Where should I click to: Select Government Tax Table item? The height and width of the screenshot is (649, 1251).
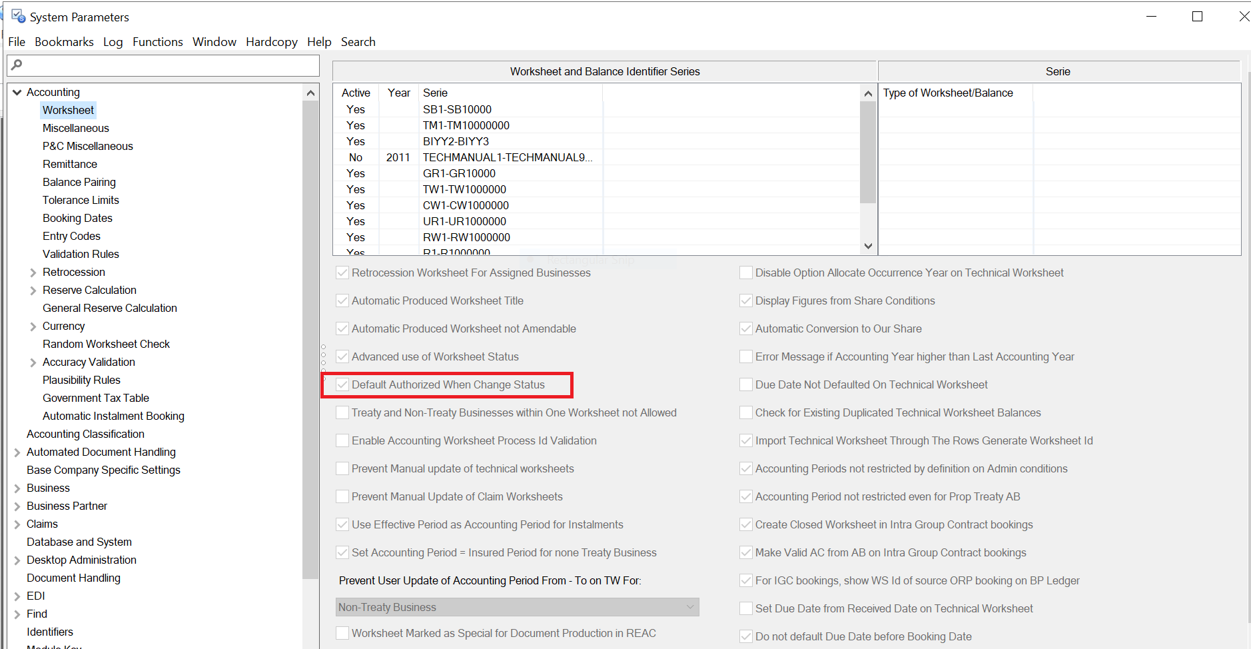pyautogui.click(x=96, y=398)
